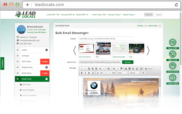This screenshot has height=114, width=182.
Task: Click the LeadLocate logo
Action: click(x=25, y=15)
